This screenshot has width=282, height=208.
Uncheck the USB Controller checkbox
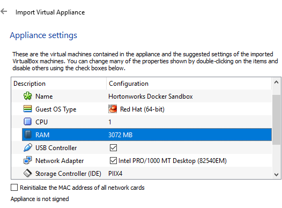click(x=113, y=148)
